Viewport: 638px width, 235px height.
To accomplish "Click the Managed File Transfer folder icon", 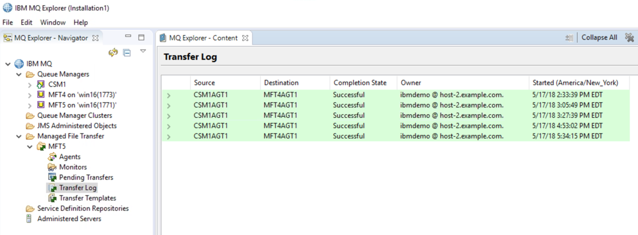I will tap(30, 136).
